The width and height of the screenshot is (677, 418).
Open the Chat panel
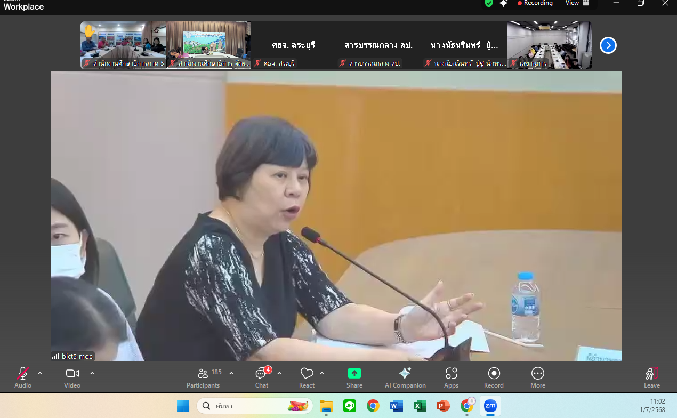[x=262, y=377]
